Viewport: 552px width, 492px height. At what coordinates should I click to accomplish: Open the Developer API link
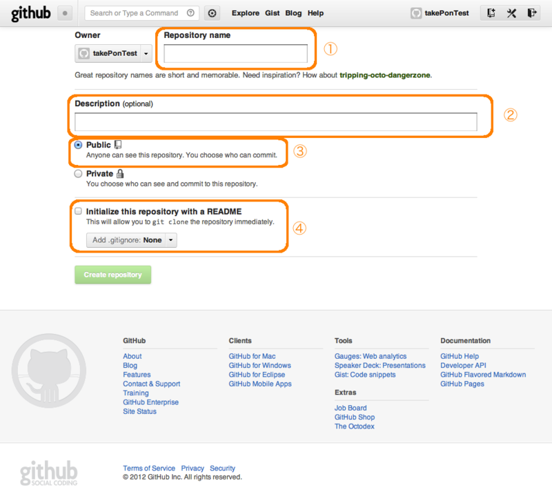click(x=463, y=366)
